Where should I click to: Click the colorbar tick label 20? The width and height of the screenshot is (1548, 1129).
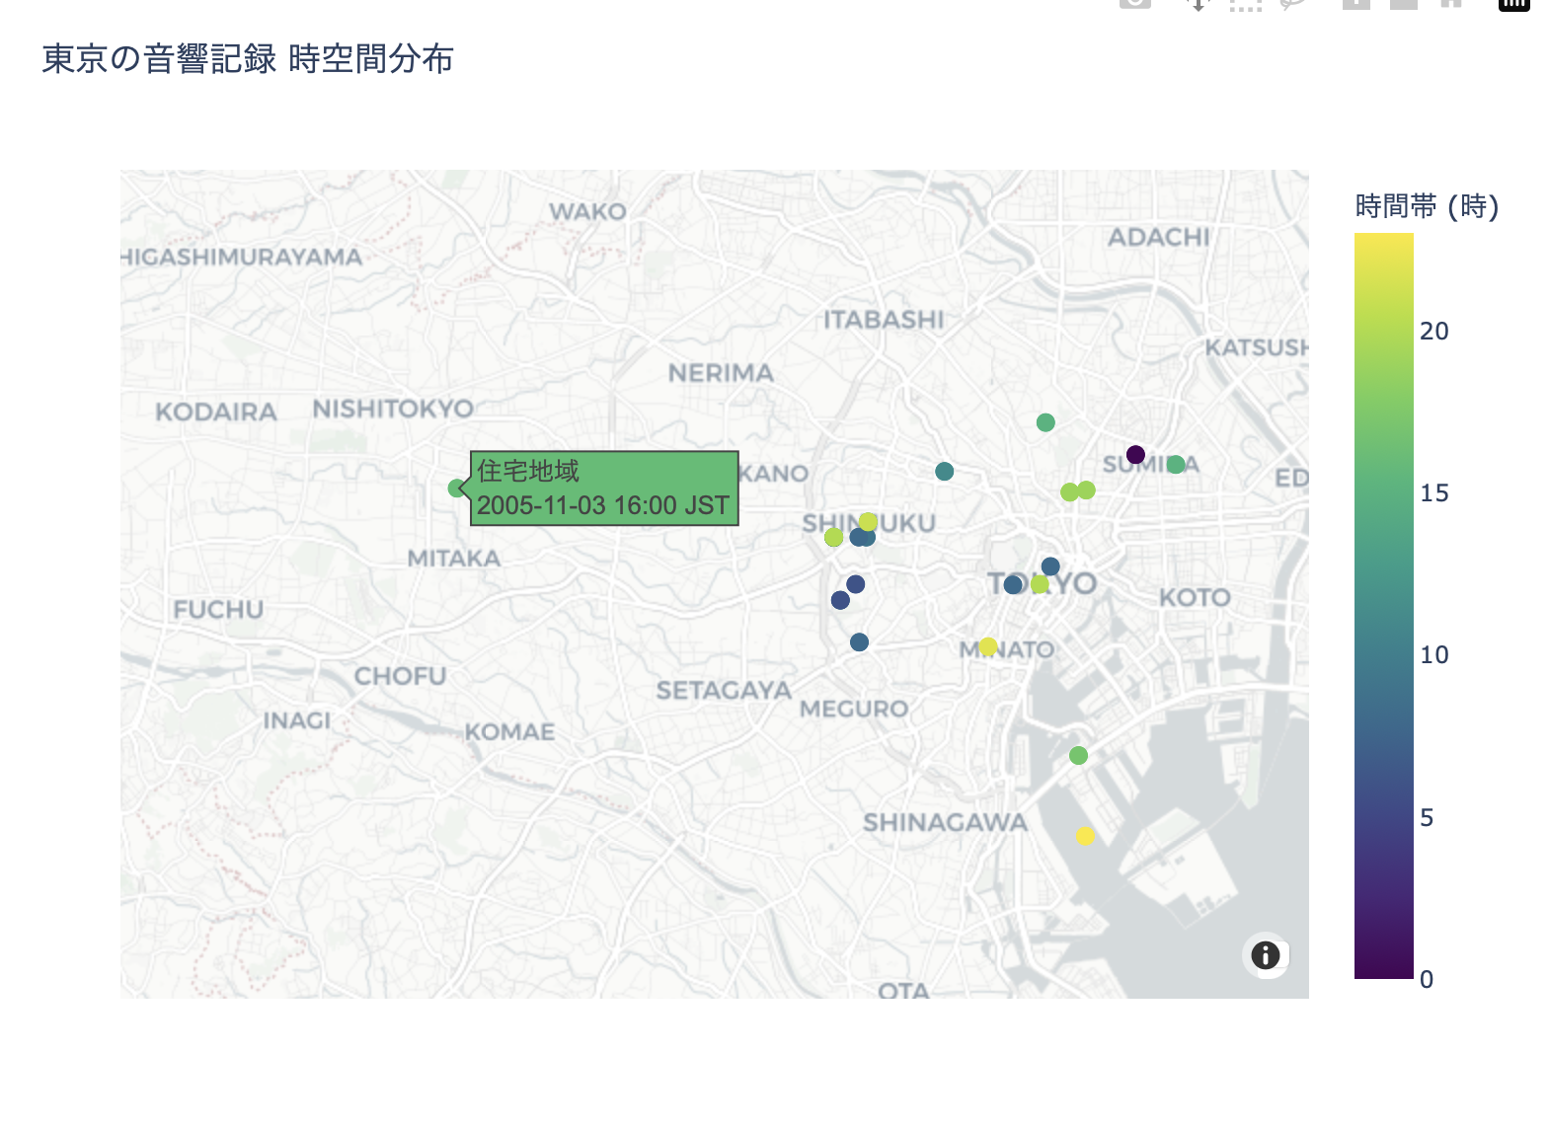click(x=1434, y=332)
